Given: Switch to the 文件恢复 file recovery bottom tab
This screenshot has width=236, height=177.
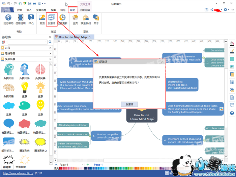Looking at the screenshot, I should [21, 167].
